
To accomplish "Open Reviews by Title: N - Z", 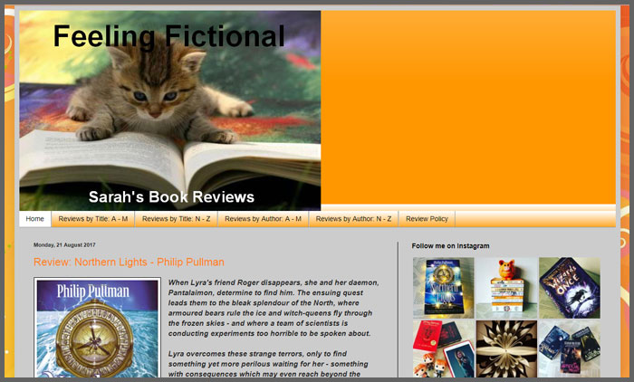I will coord(177,219).
